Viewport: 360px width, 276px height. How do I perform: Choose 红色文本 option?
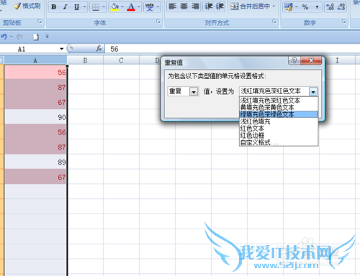[279, 129]
